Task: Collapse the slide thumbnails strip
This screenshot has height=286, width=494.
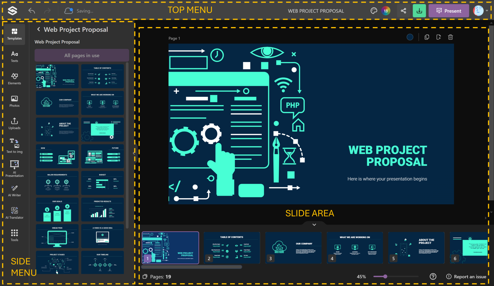Action: pyautogui.click(x=314, y=225)
